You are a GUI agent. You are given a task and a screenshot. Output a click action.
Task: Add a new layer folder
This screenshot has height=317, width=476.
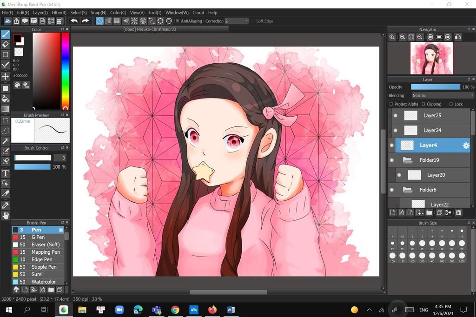point(429,212)
